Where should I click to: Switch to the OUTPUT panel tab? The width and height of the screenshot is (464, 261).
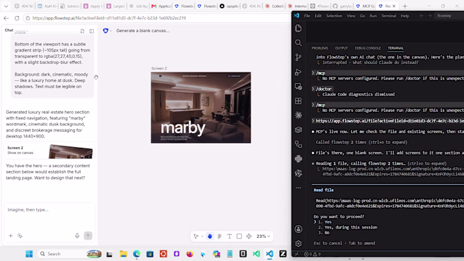pyautogui.click(x=341, y=48)
